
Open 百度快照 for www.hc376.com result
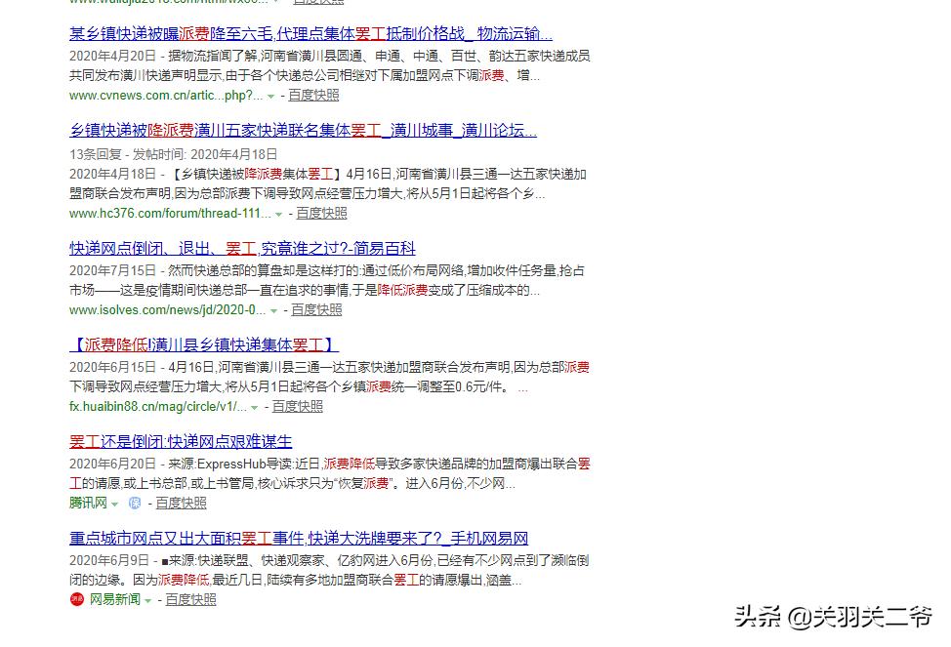tap(321, 214)
